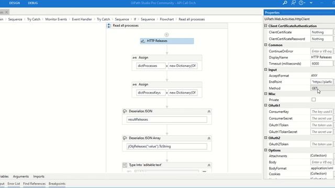Screen dimensions: 335x188
Task: Edit the OAuth1Token field
Action: click(x=321, y=125)
